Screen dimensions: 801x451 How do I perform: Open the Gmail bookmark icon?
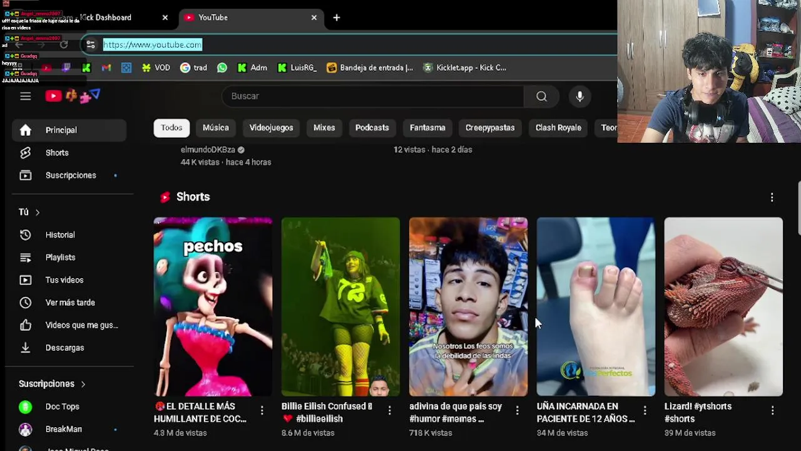pyautogui.click(x=106, y=68)
